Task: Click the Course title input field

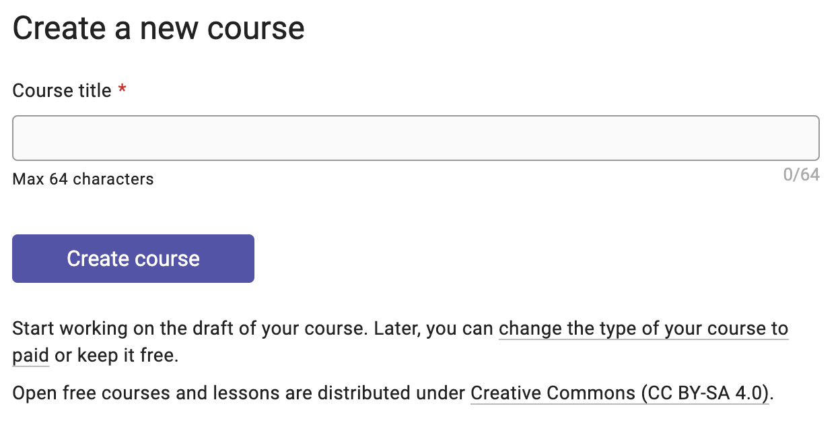Action: coord(415,138)
